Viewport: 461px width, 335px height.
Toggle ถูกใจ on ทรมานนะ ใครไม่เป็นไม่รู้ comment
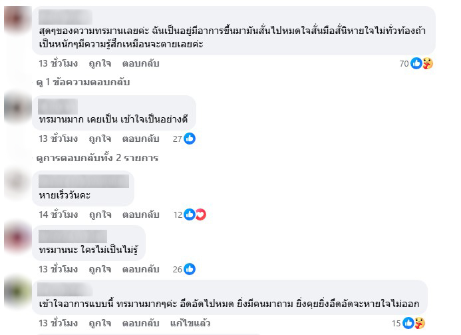(100, 269)
